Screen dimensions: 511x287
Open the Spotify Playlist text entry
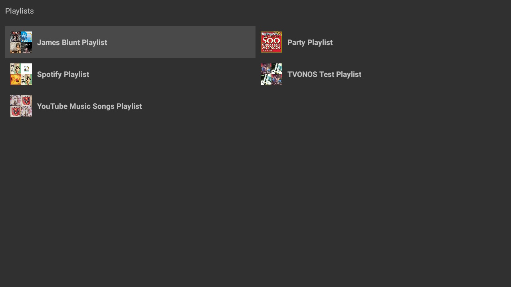pyautogui.click(x=63, y=74)
